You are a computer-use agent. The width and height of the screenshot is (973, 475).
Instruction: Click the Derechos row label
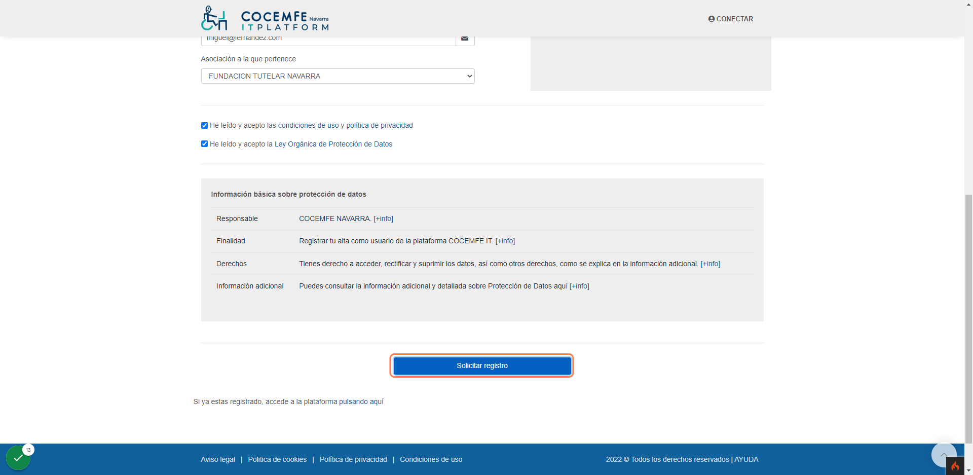click(x=232, y=264)
